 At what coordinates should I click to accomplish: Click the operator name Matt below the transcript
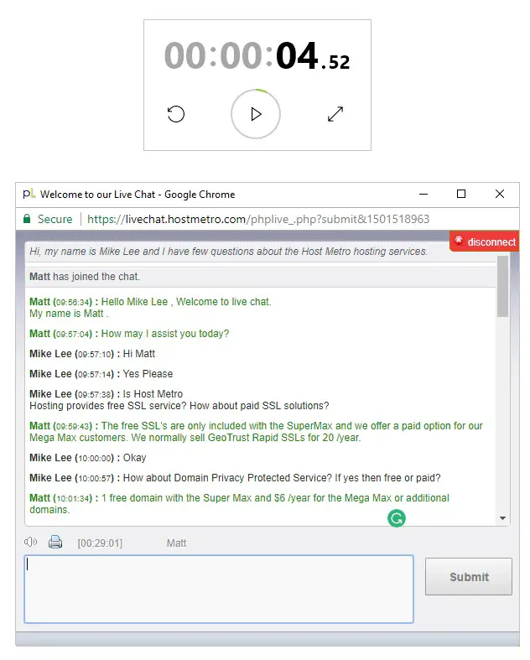pyautogui.click(x=176, y=543)
